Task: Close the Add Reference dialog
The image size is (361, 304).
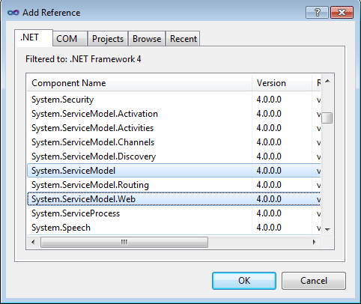Action: click(342, 12)
